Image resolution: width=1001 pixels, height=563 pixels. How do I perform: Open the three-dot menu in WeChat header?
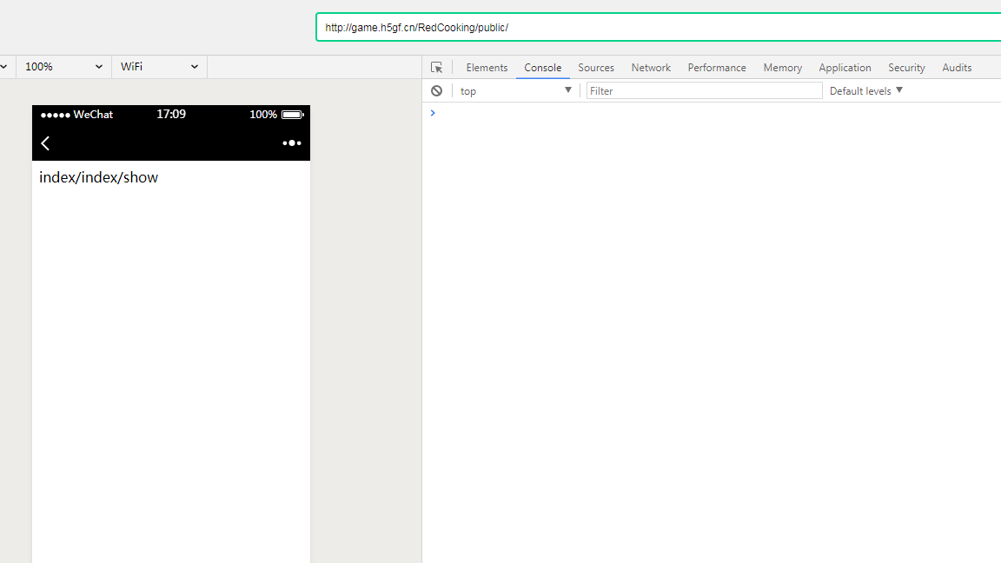[x=292, y=143]
